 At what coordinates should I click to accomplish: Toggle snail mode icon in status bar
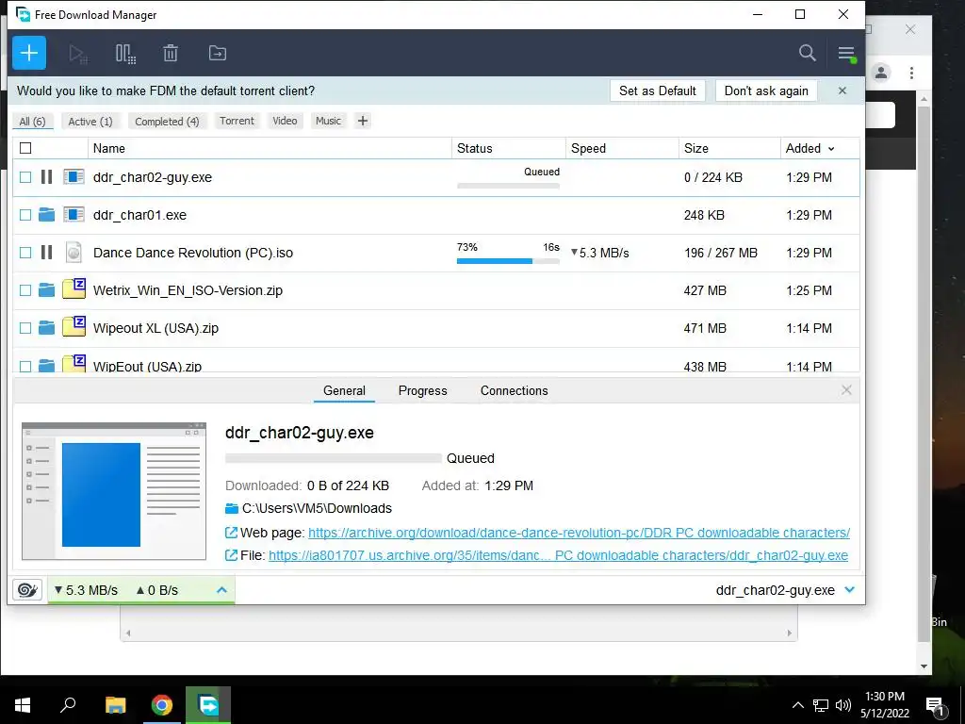click(x=27, y=590)
